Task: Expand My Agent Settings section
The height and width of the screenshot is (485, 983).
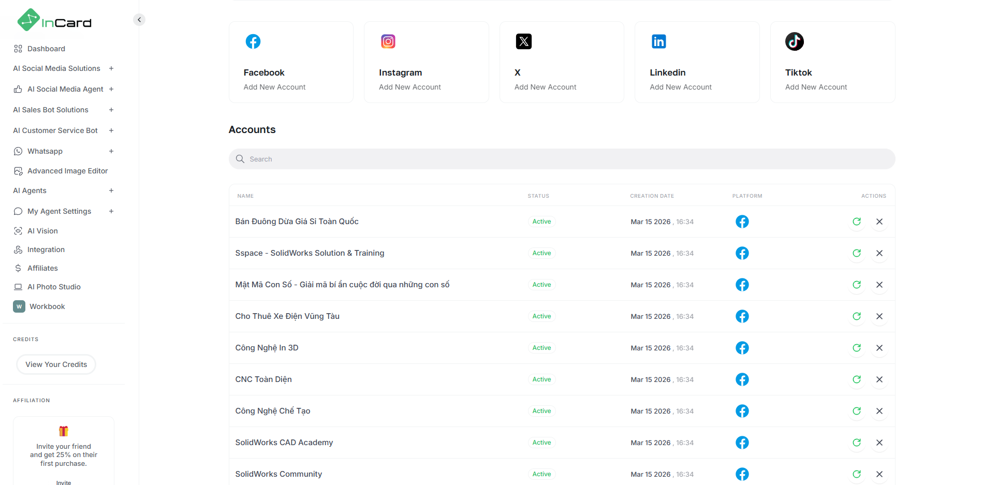Action: (x=111, y=211)
